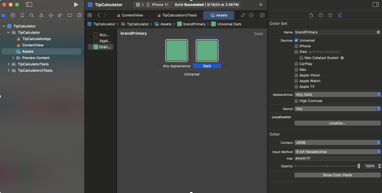
Task: Click the plus Library button
Action: [x=261, y=5]
